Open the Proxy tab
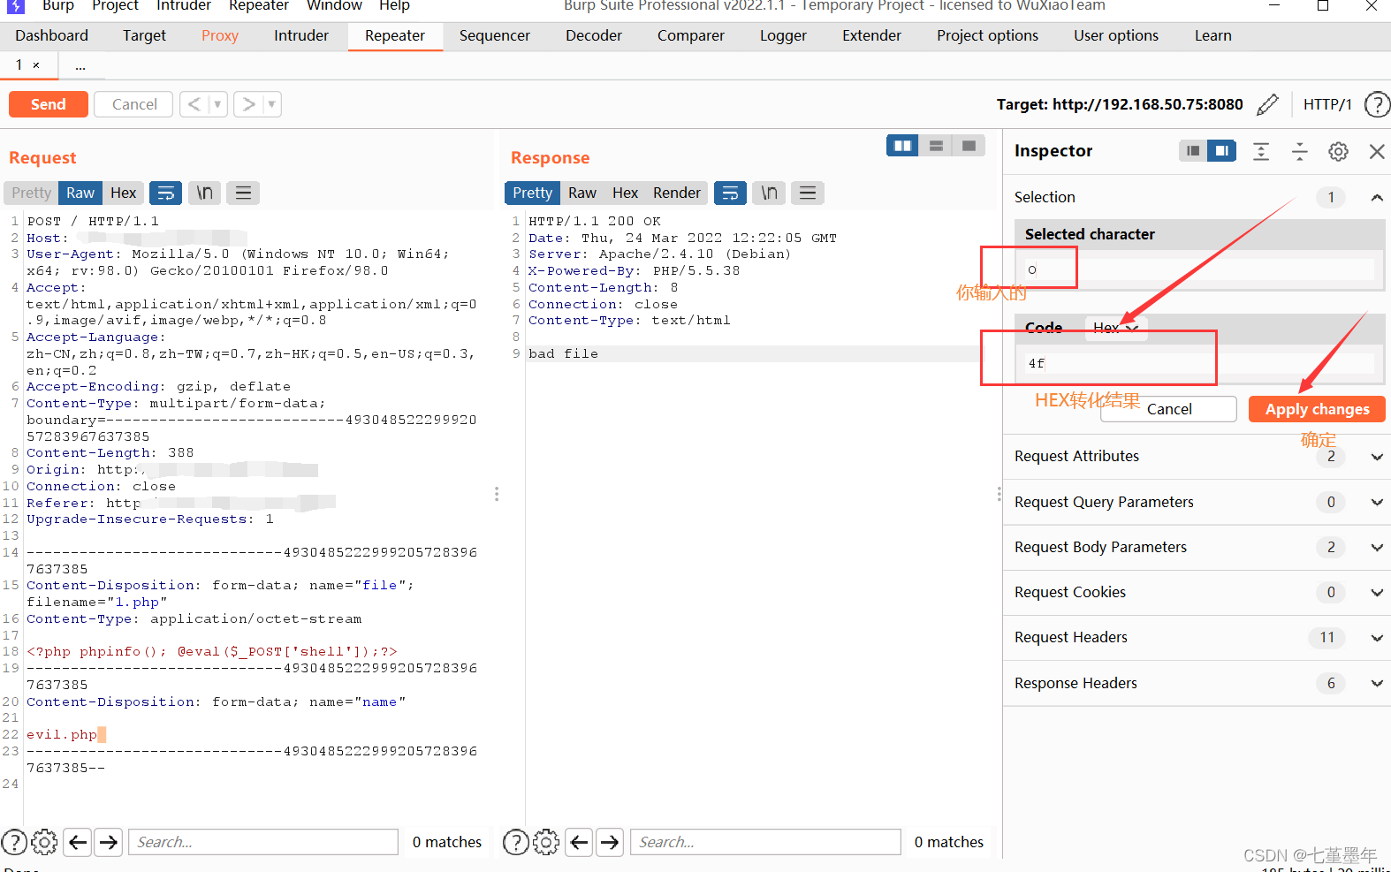 click(220, 35)
